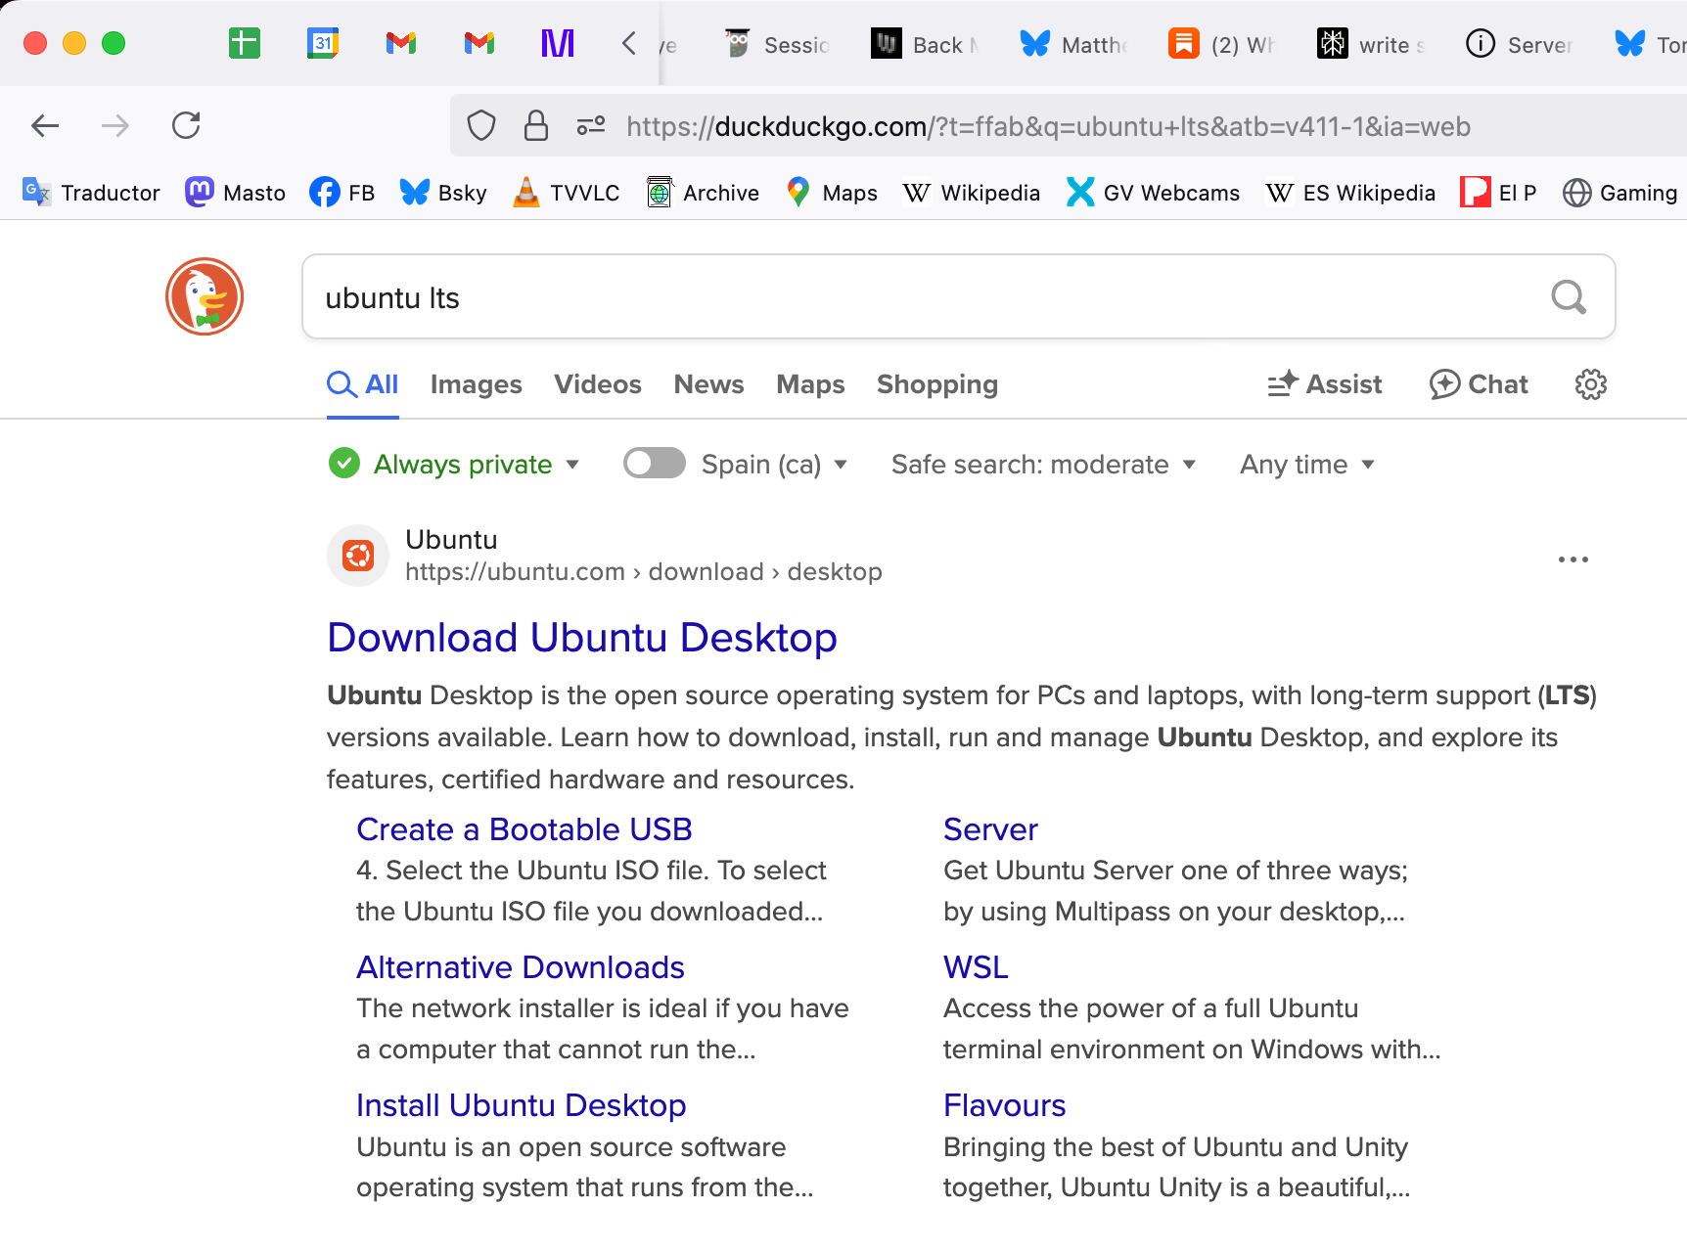Open the first pinned Gmail tab

(x=401, y=43)
